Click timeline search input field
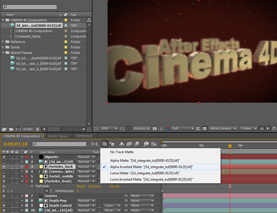 (60, 144)
